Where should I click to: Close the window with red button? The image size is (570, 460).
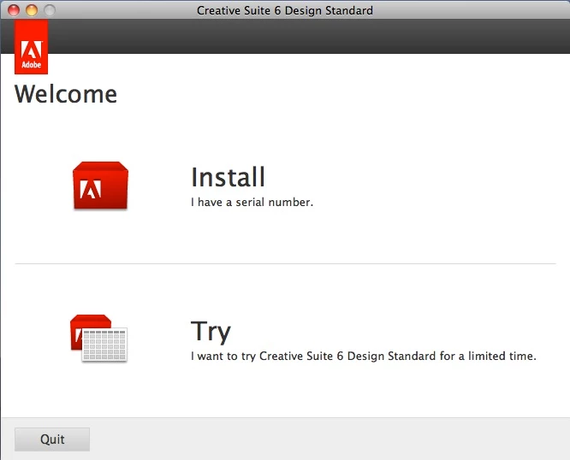pyautogui.click(x=14, y=10)
